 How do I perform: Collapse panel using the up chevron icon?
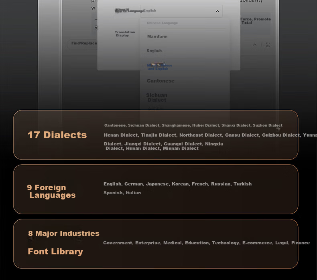pos(255,44)
